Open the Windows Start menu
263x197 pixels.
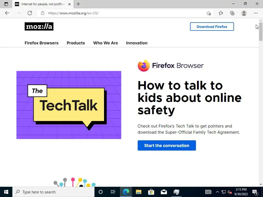(6, 192)
